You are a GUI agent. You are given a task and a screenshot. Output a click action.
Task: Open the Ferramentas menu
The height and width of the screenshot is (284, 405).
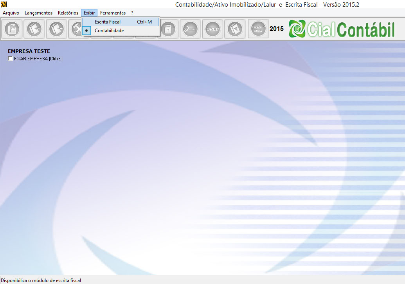tap(113, 13)
